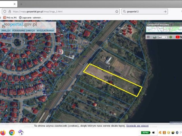The width and height of the screenshot is (182, 136).
Task: Open the POBIERANIE DANYCH menu
Action: (24, 30)
